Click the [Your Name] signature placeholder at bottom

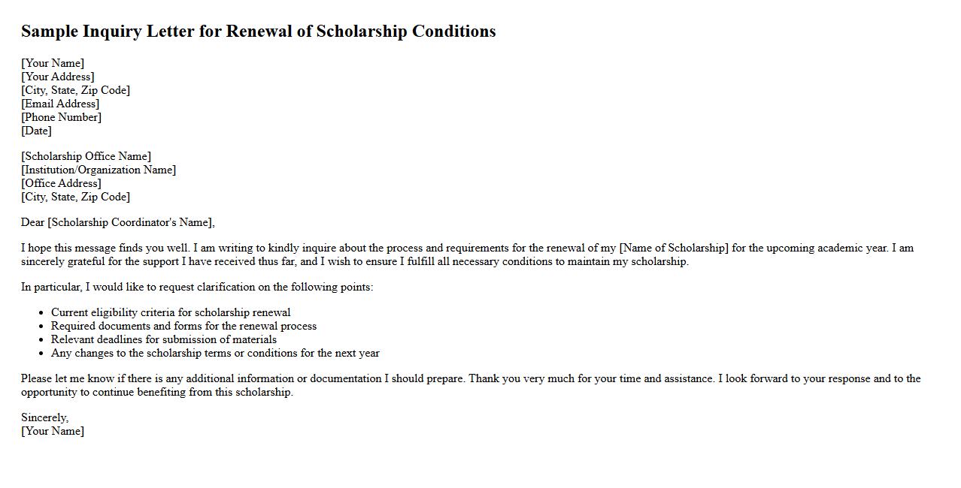[x=53, y=431]
